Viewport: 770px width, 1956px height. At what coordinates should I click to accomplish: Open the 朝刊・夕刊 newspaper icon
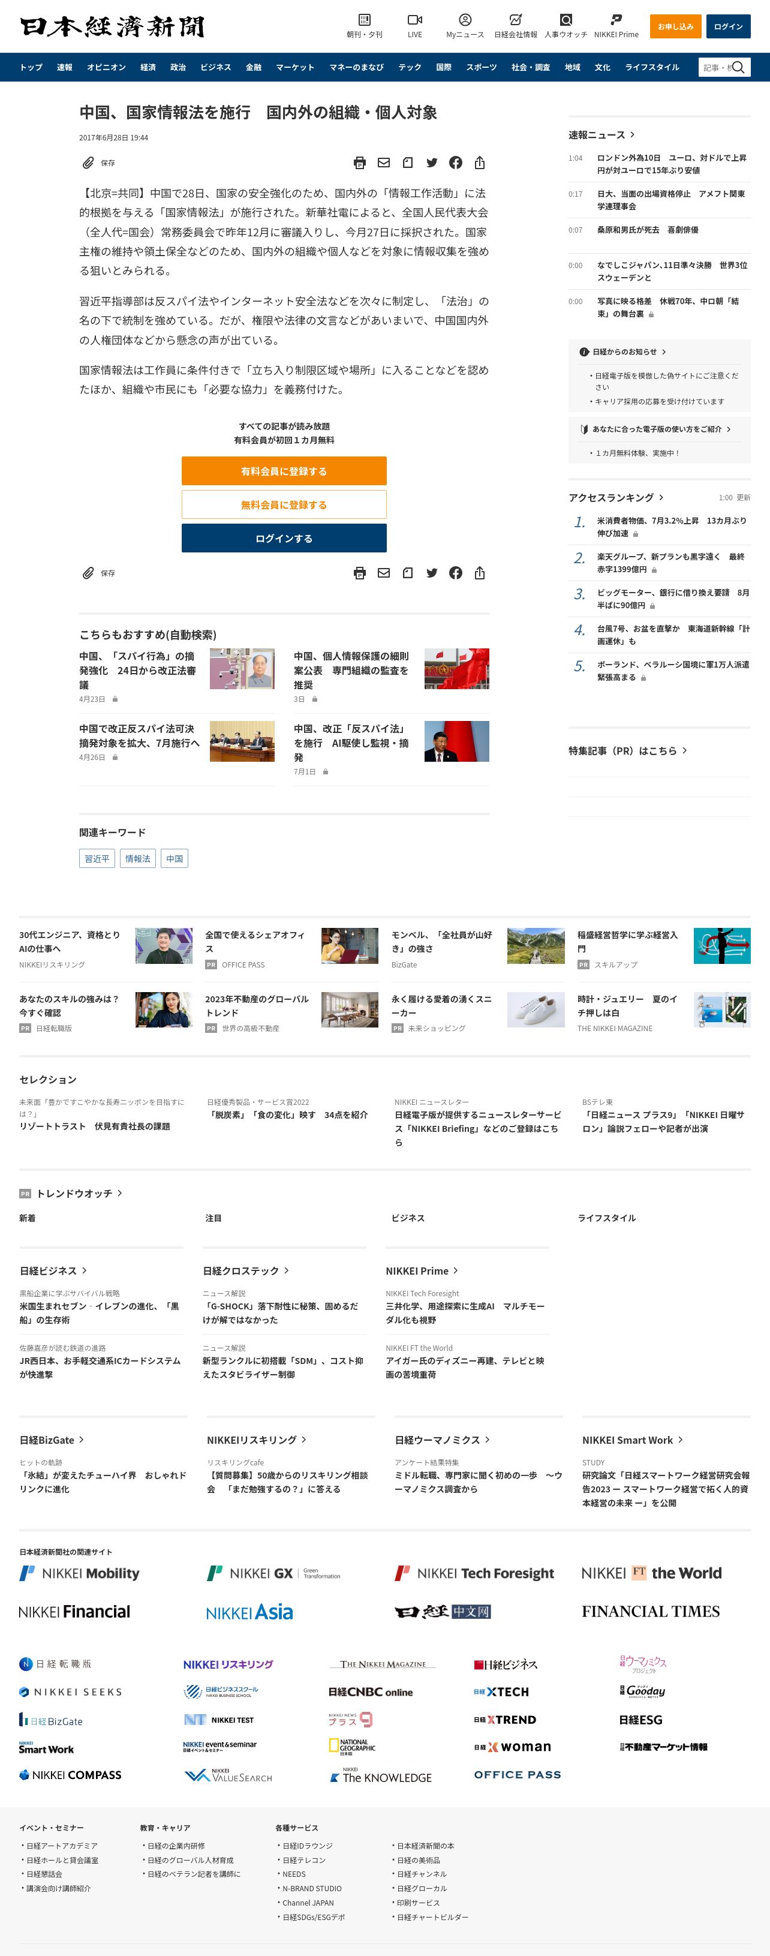coord(365,20)
